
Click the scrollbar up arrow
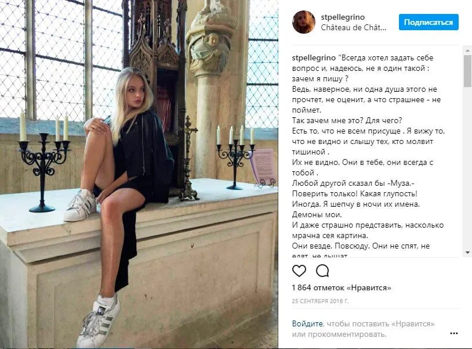coord(467,51)
